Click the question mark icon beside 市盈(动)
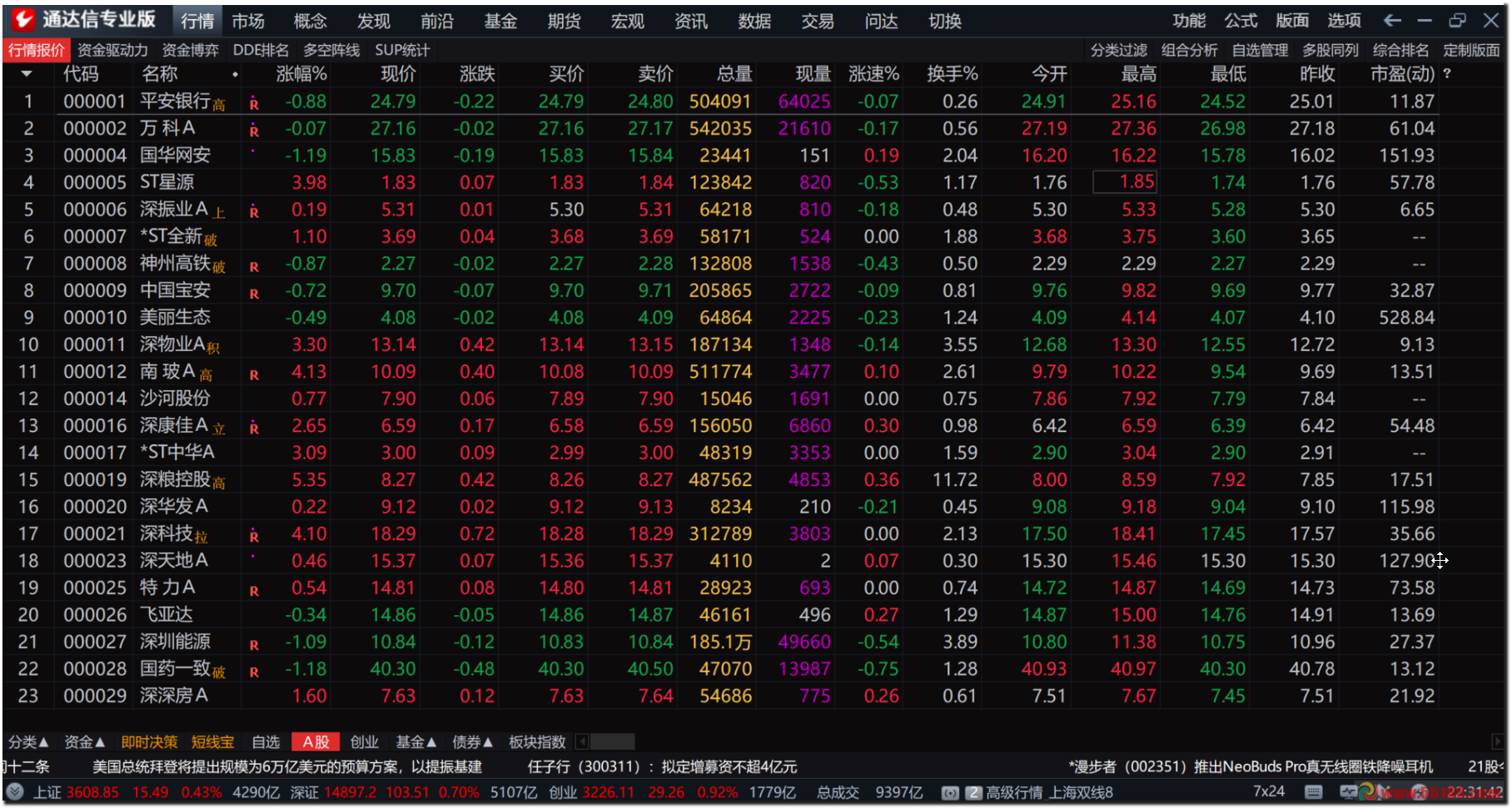The image size is (1512, 808). tap(1447, 74)
